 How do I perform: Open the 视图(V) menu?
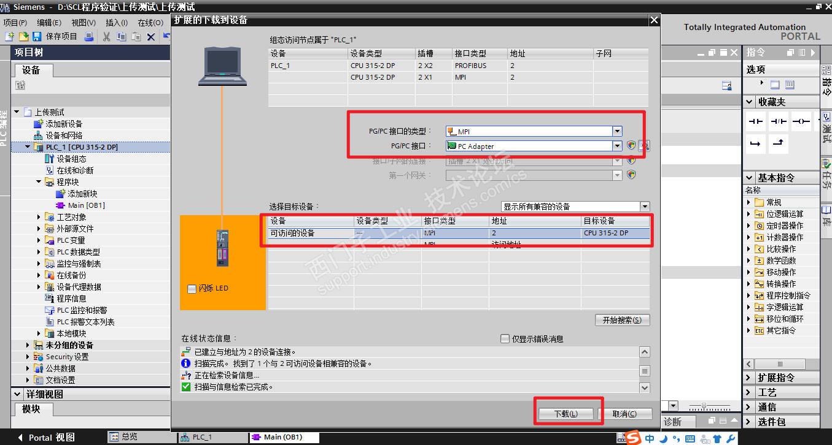point(84,23)
